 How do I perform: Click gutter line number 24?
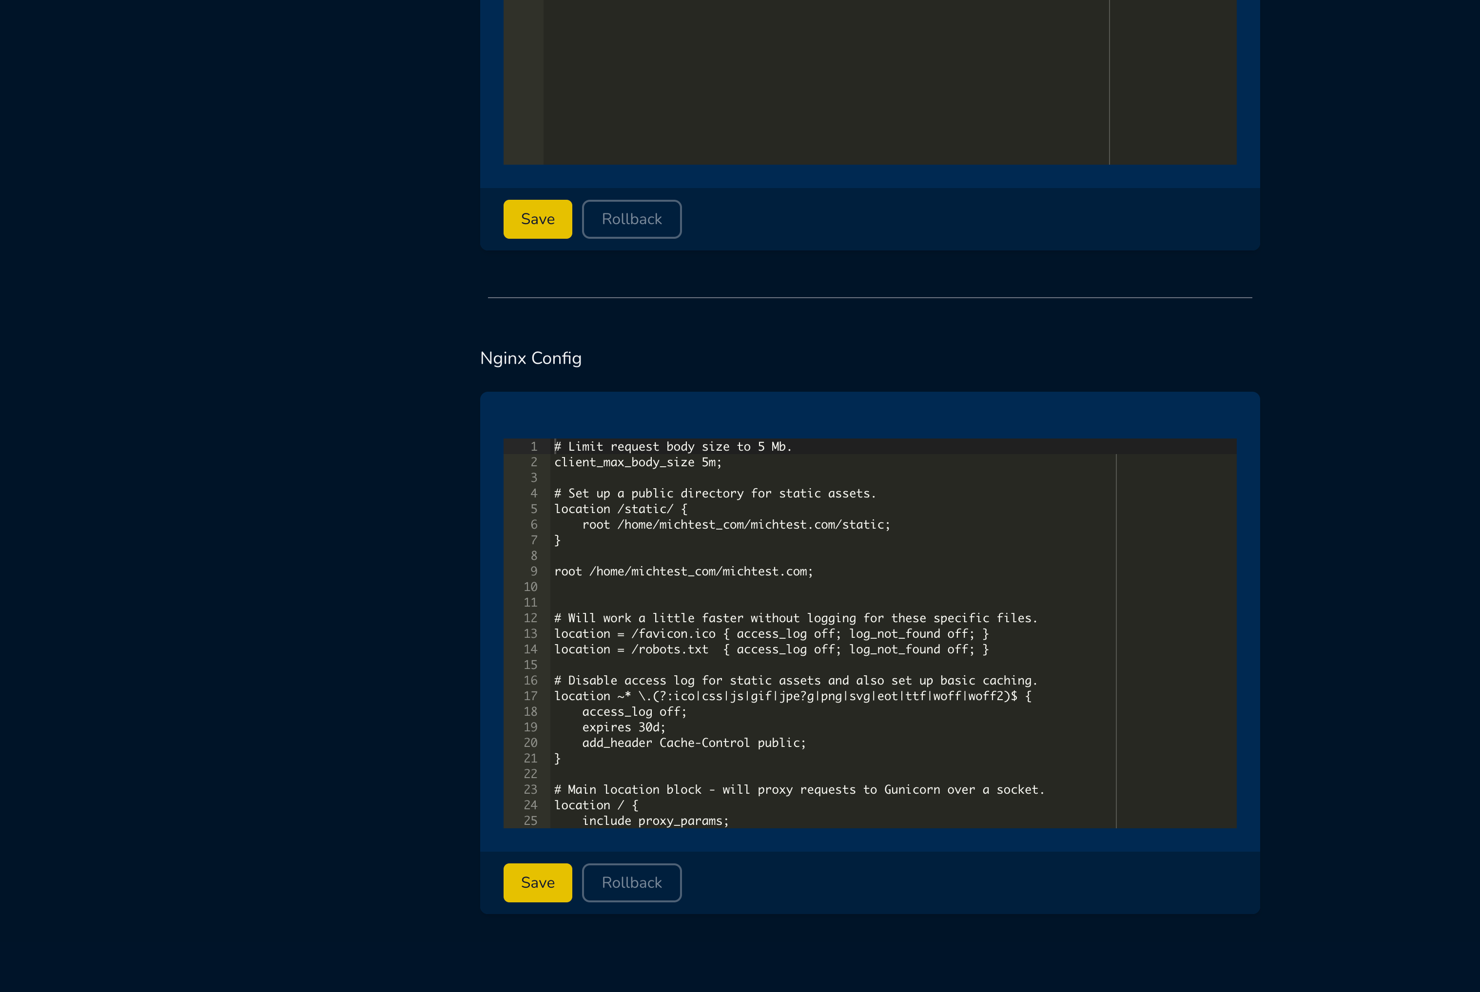(x=530, y=805)
